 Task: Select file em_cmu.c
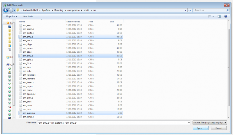click(70, 37)
